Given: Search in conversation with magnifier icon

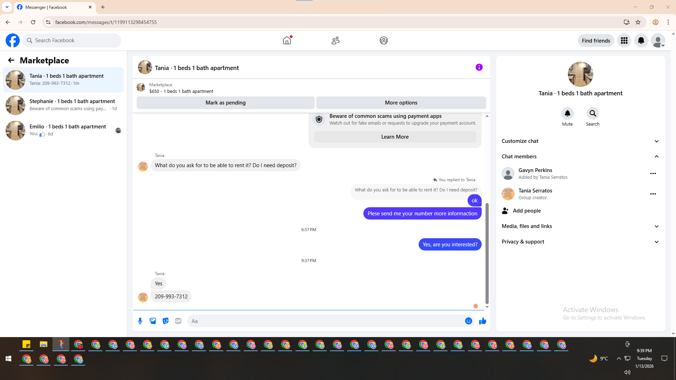Looking at the screenshot, I should coord(593,113).
